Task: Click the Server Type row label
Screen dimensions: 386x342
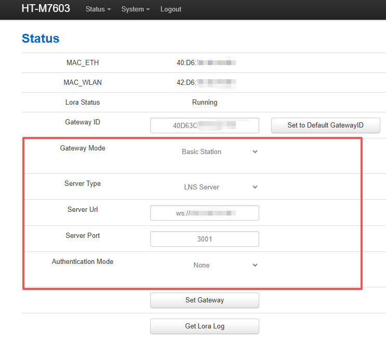Action: [x=83, y=184]
